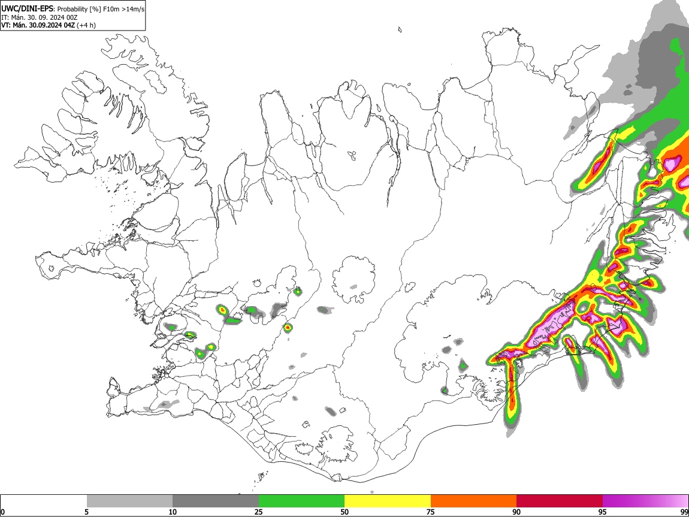Click the white 0-5% legend swatch
Screen dimensions: 689x517
coord(44,501)
